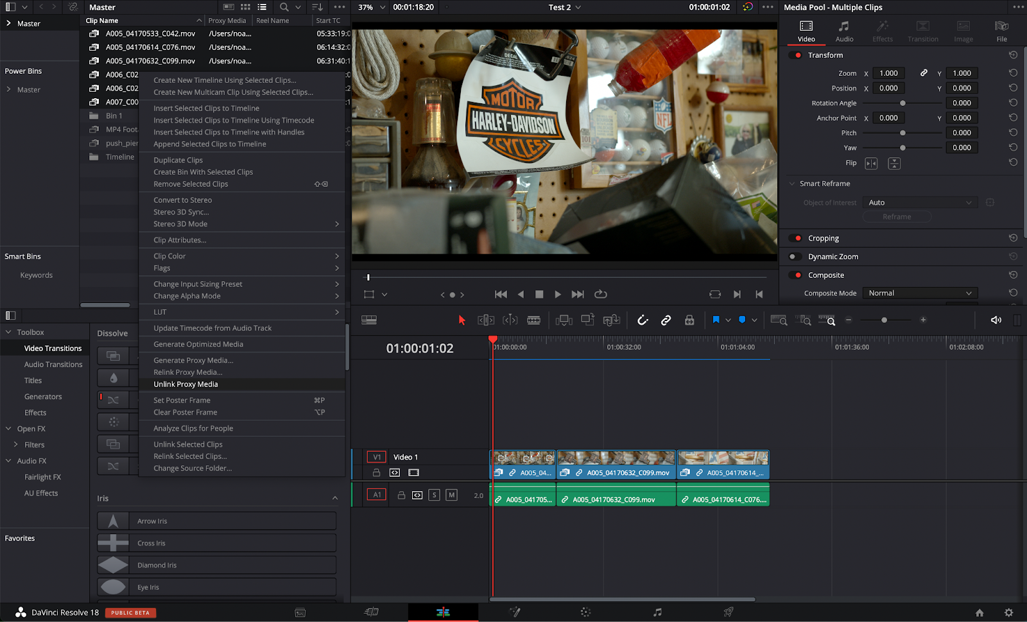Screen dimensions: 1027x622
Task: Open the Deliver page rocket icon
Action: pyautogui.click(x=729, y=612)
